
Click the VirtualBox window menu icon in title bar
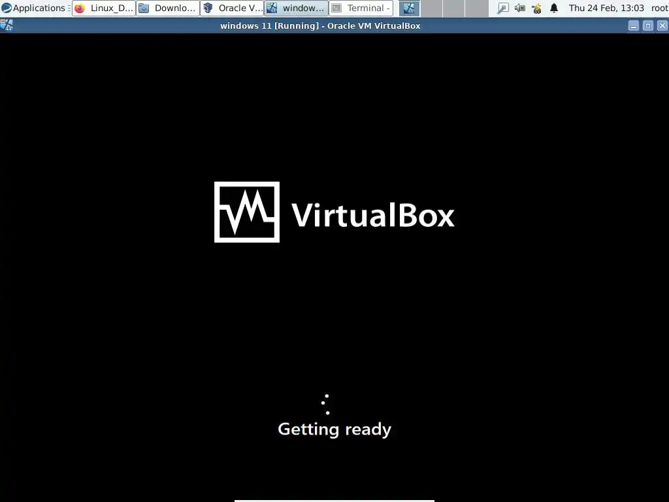[x=7, y=25]
